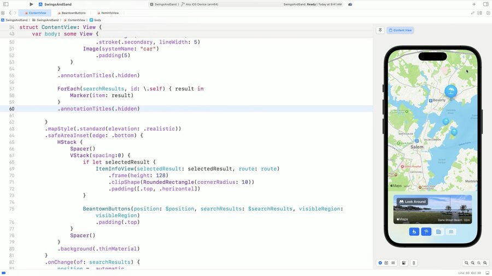Screen dimensions: 492x276
Task: Tap the water waves button in preview
Action: click(x=451, y=232)
